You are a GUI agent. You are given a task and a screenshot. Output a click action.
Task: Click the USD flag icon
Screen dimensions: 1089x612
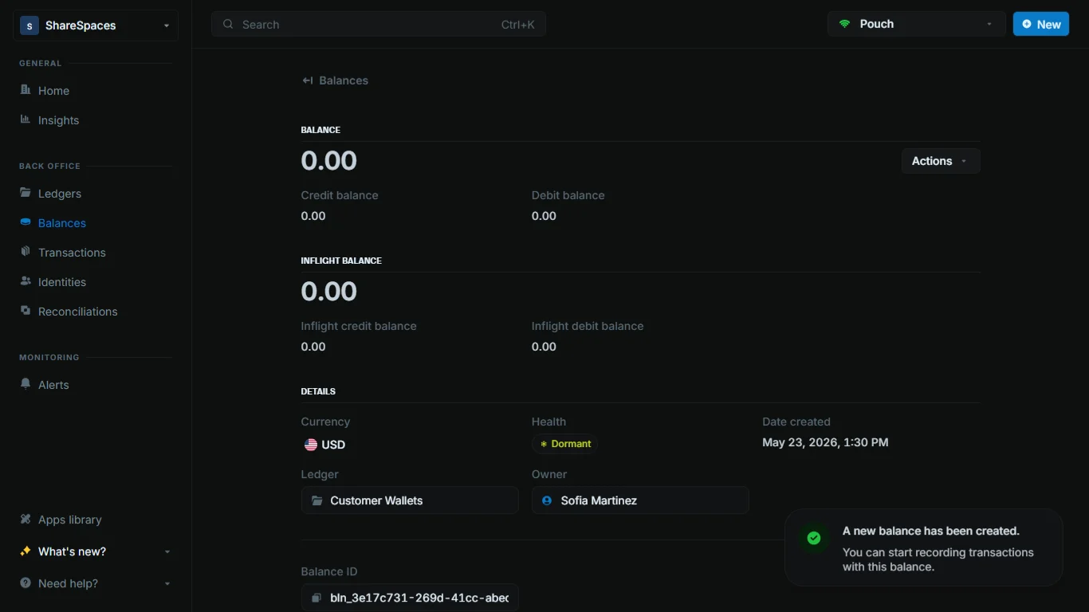click(x=311, y=445)
